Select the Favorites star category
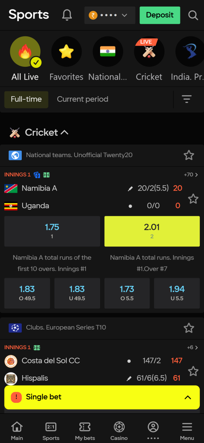The height and width of the screenshot is (443, 204). tap(66, 51)
